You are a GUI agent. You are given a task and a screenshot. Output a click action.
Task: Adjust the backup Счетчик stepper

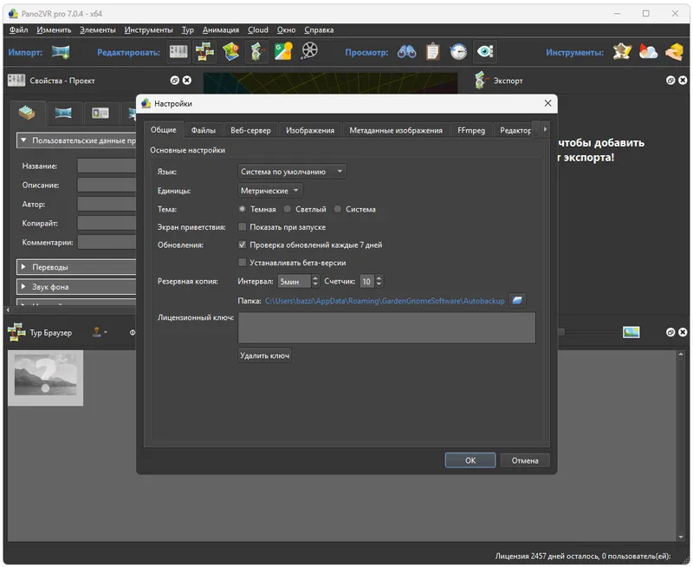tap(379, 281)
